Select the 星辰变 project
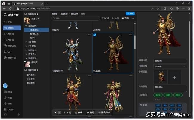Screen dimensions: 194x120 [31, 64]
